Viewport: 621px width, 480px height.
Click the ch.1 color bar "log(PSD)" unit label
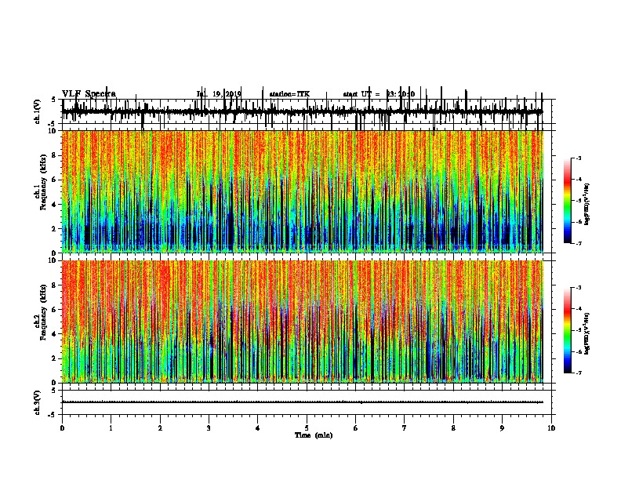(587, 204)
